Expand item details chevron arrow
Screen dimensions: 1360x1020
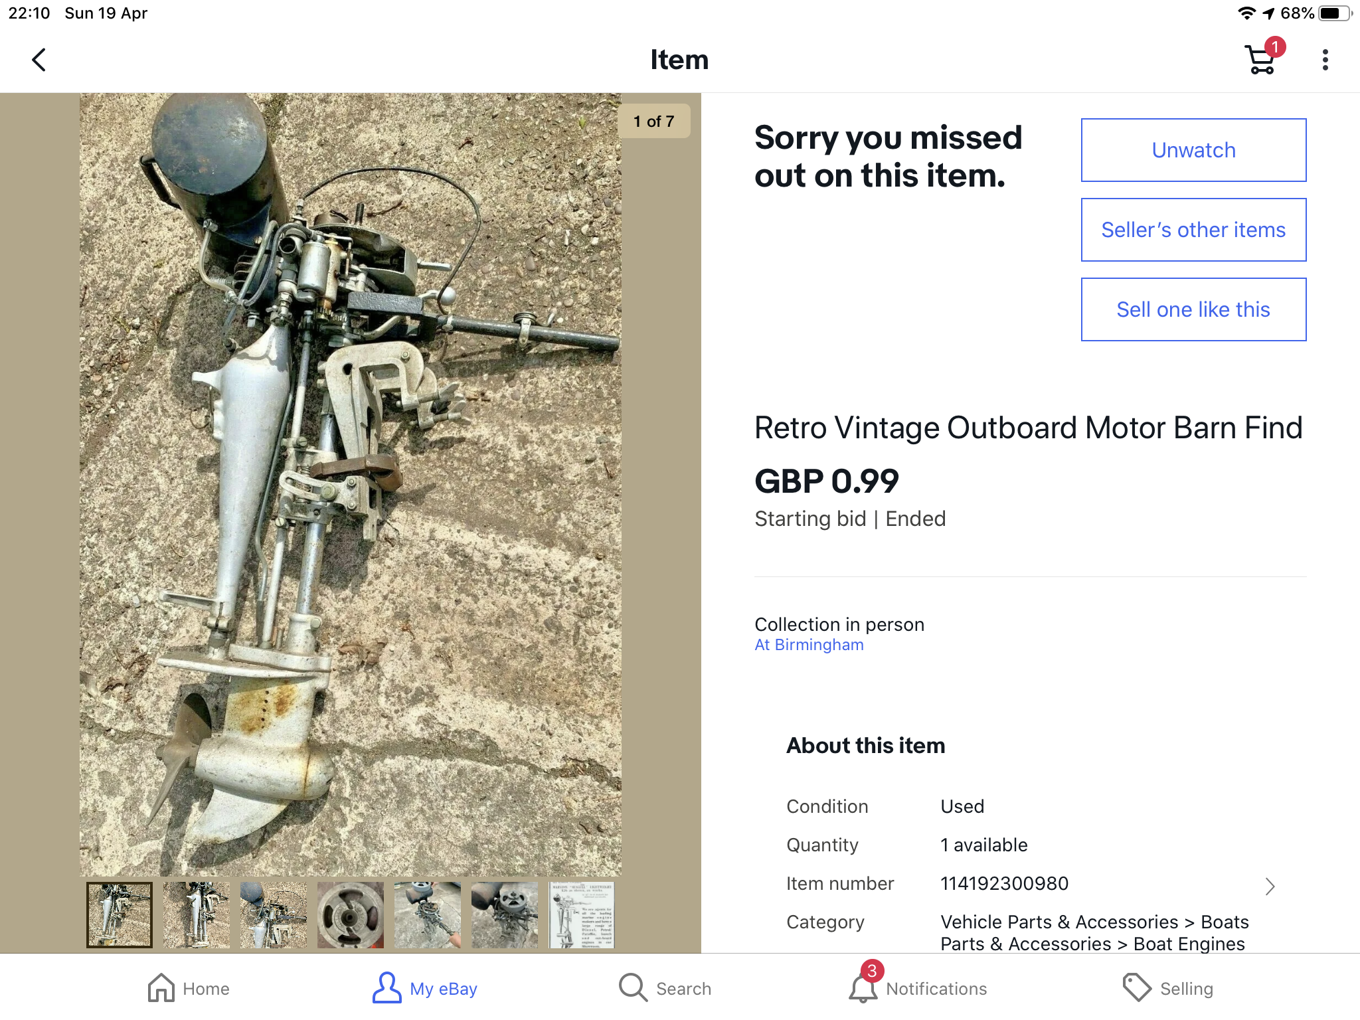(x=1270, y=887)
